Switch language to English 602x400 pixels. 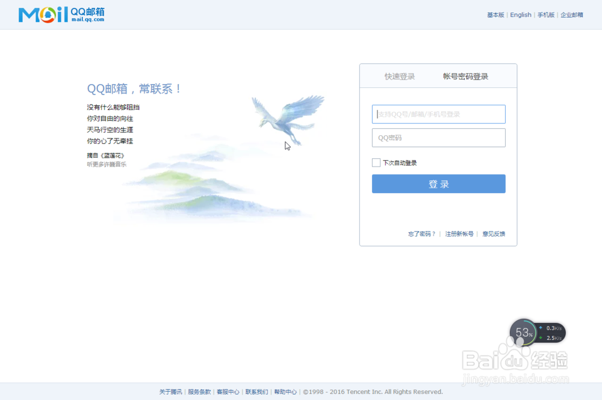coord(521,15)
